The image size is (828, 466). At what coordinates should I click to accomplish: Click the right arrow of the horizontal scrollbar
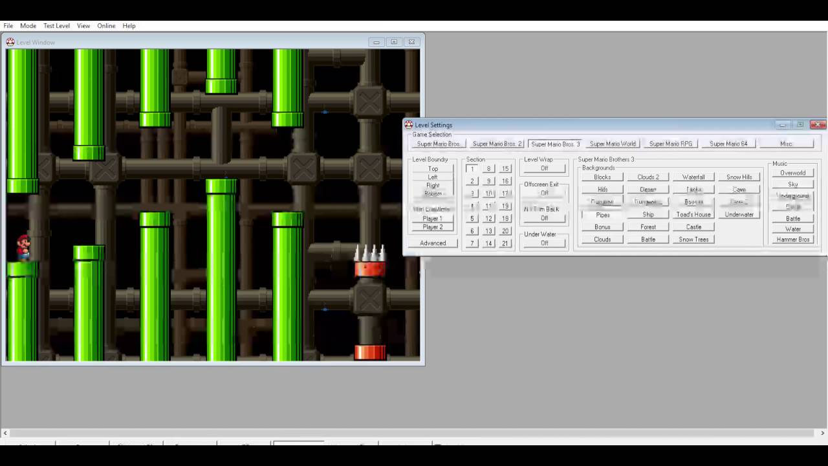point(823,433)
